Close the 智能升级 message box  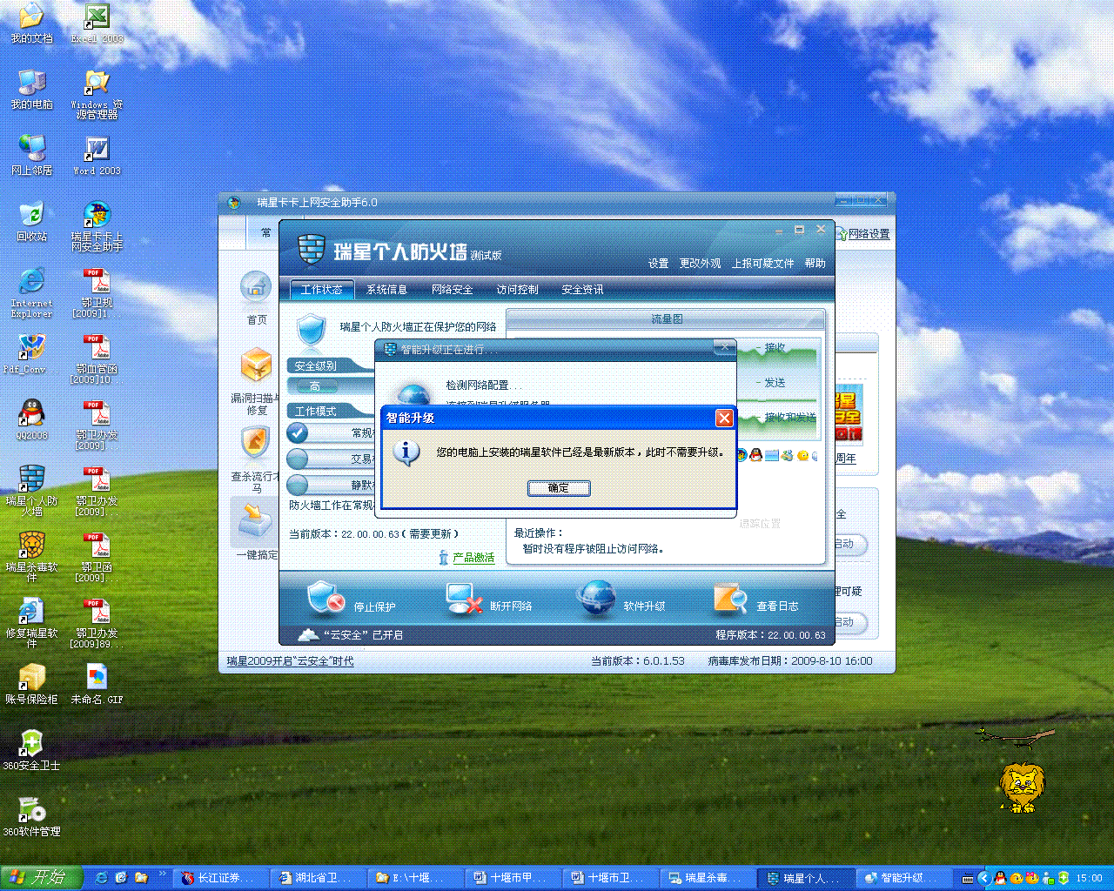[724, 419]
